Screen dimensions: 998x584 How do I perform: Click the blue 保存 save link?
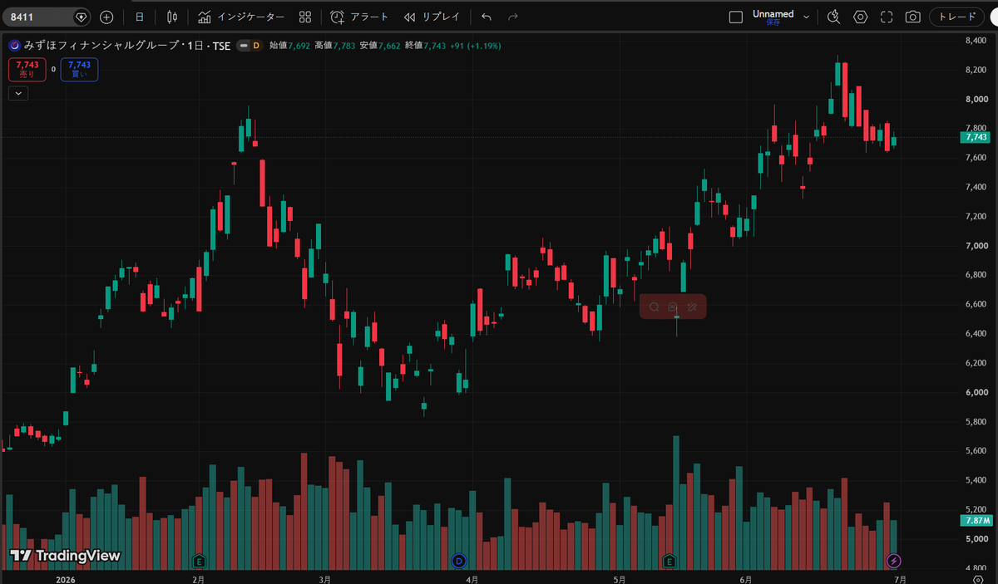pyautogui.click(x=773, y=23)
